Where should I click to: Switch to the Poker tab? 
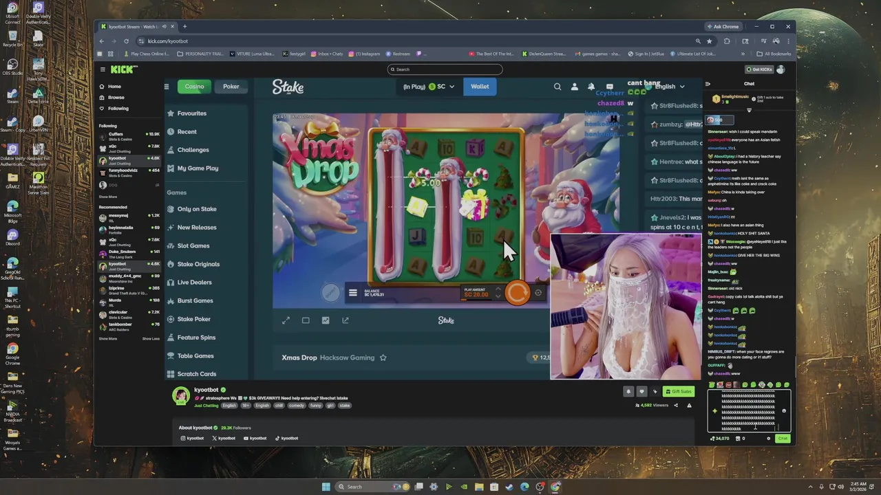(x=231, y=87)
